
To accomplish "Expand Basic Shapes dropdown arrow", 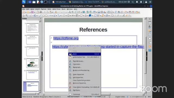I will (66, 16).
